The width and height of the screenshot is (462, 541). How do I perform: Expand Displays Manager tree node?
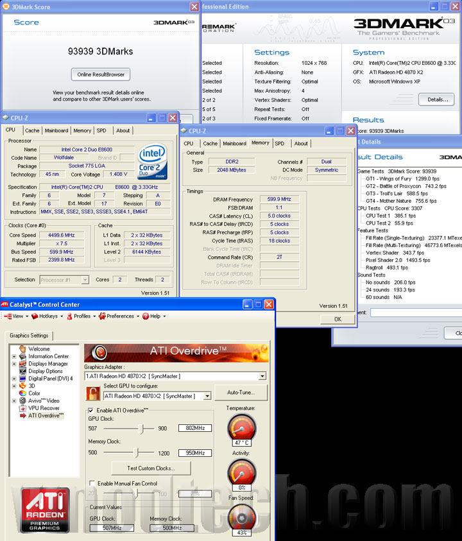(14, 364)
